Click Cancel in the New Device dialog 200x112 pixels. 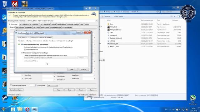[x=84, y=69]
